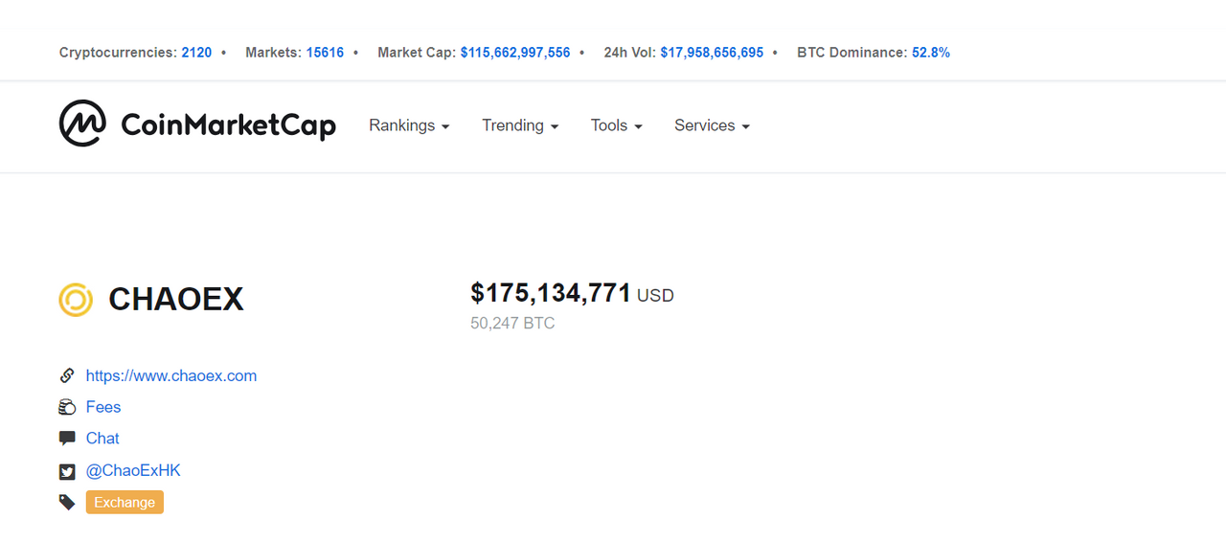
Task: Click the orange Exchange tag
Action: pyautogui.click(x=125, y=502)
